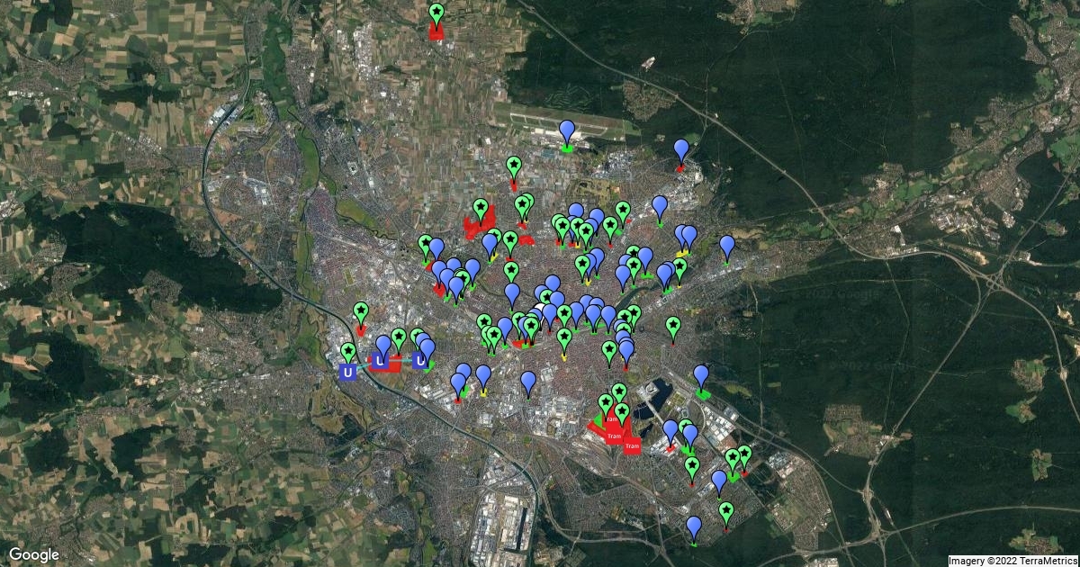
Task: Click the Imagery ©2022 TerraMetrics attribution
Action: click(1012, 561)
